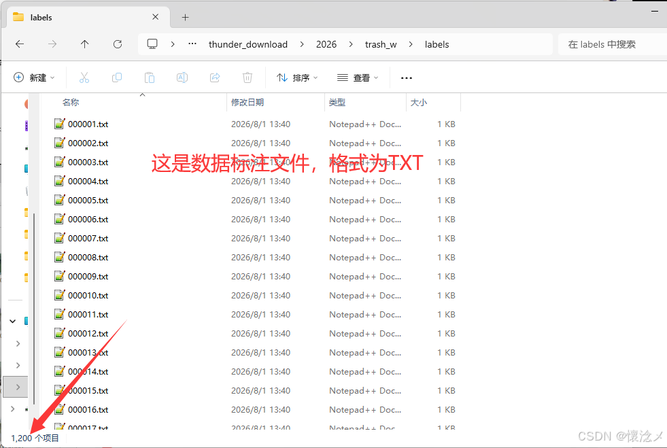Close the labels tab
This screenshot has height=448, width=667.
point(155,17)
